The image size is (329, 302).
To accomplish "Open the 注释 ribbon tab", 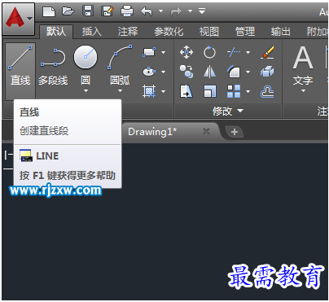I will click(x=128, y=32).
